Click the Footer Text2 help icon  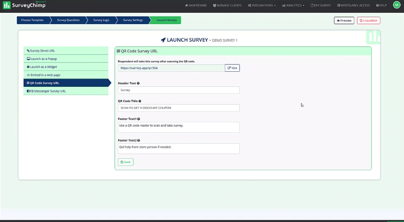click(138, 140)
